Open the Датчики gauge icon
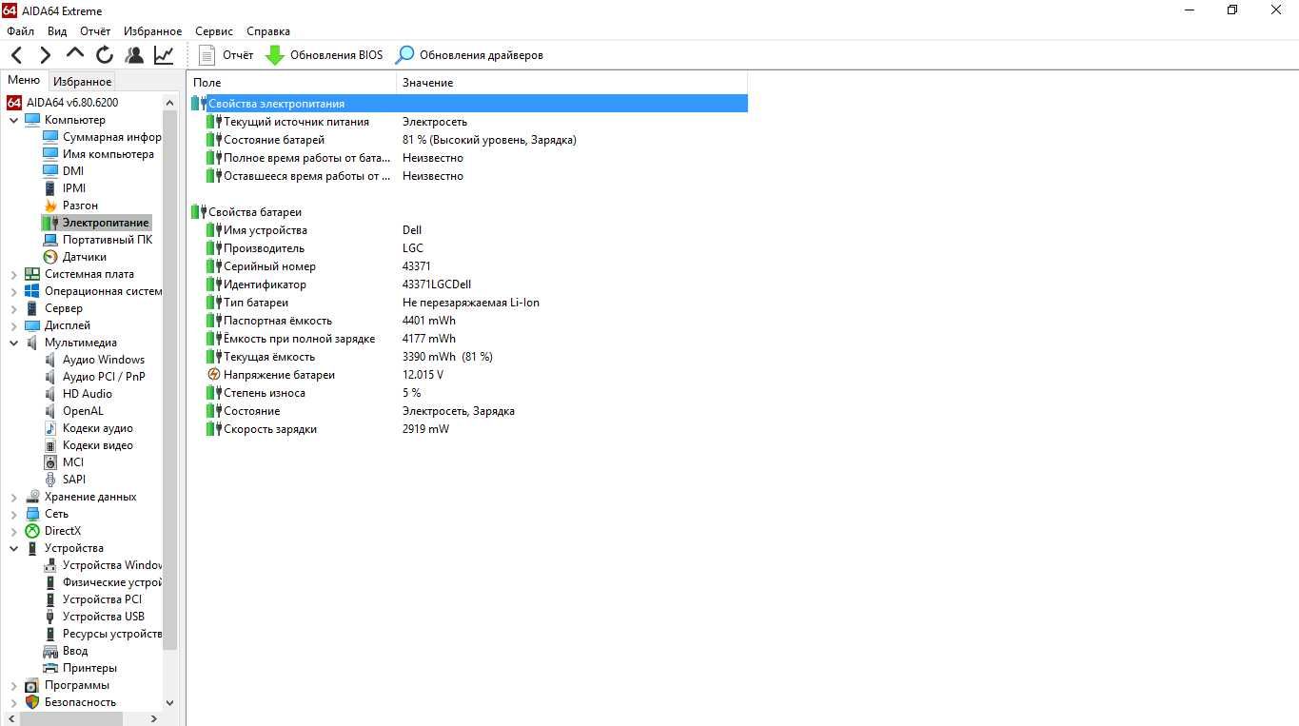The image size is (1299, 726). (50, 257)
